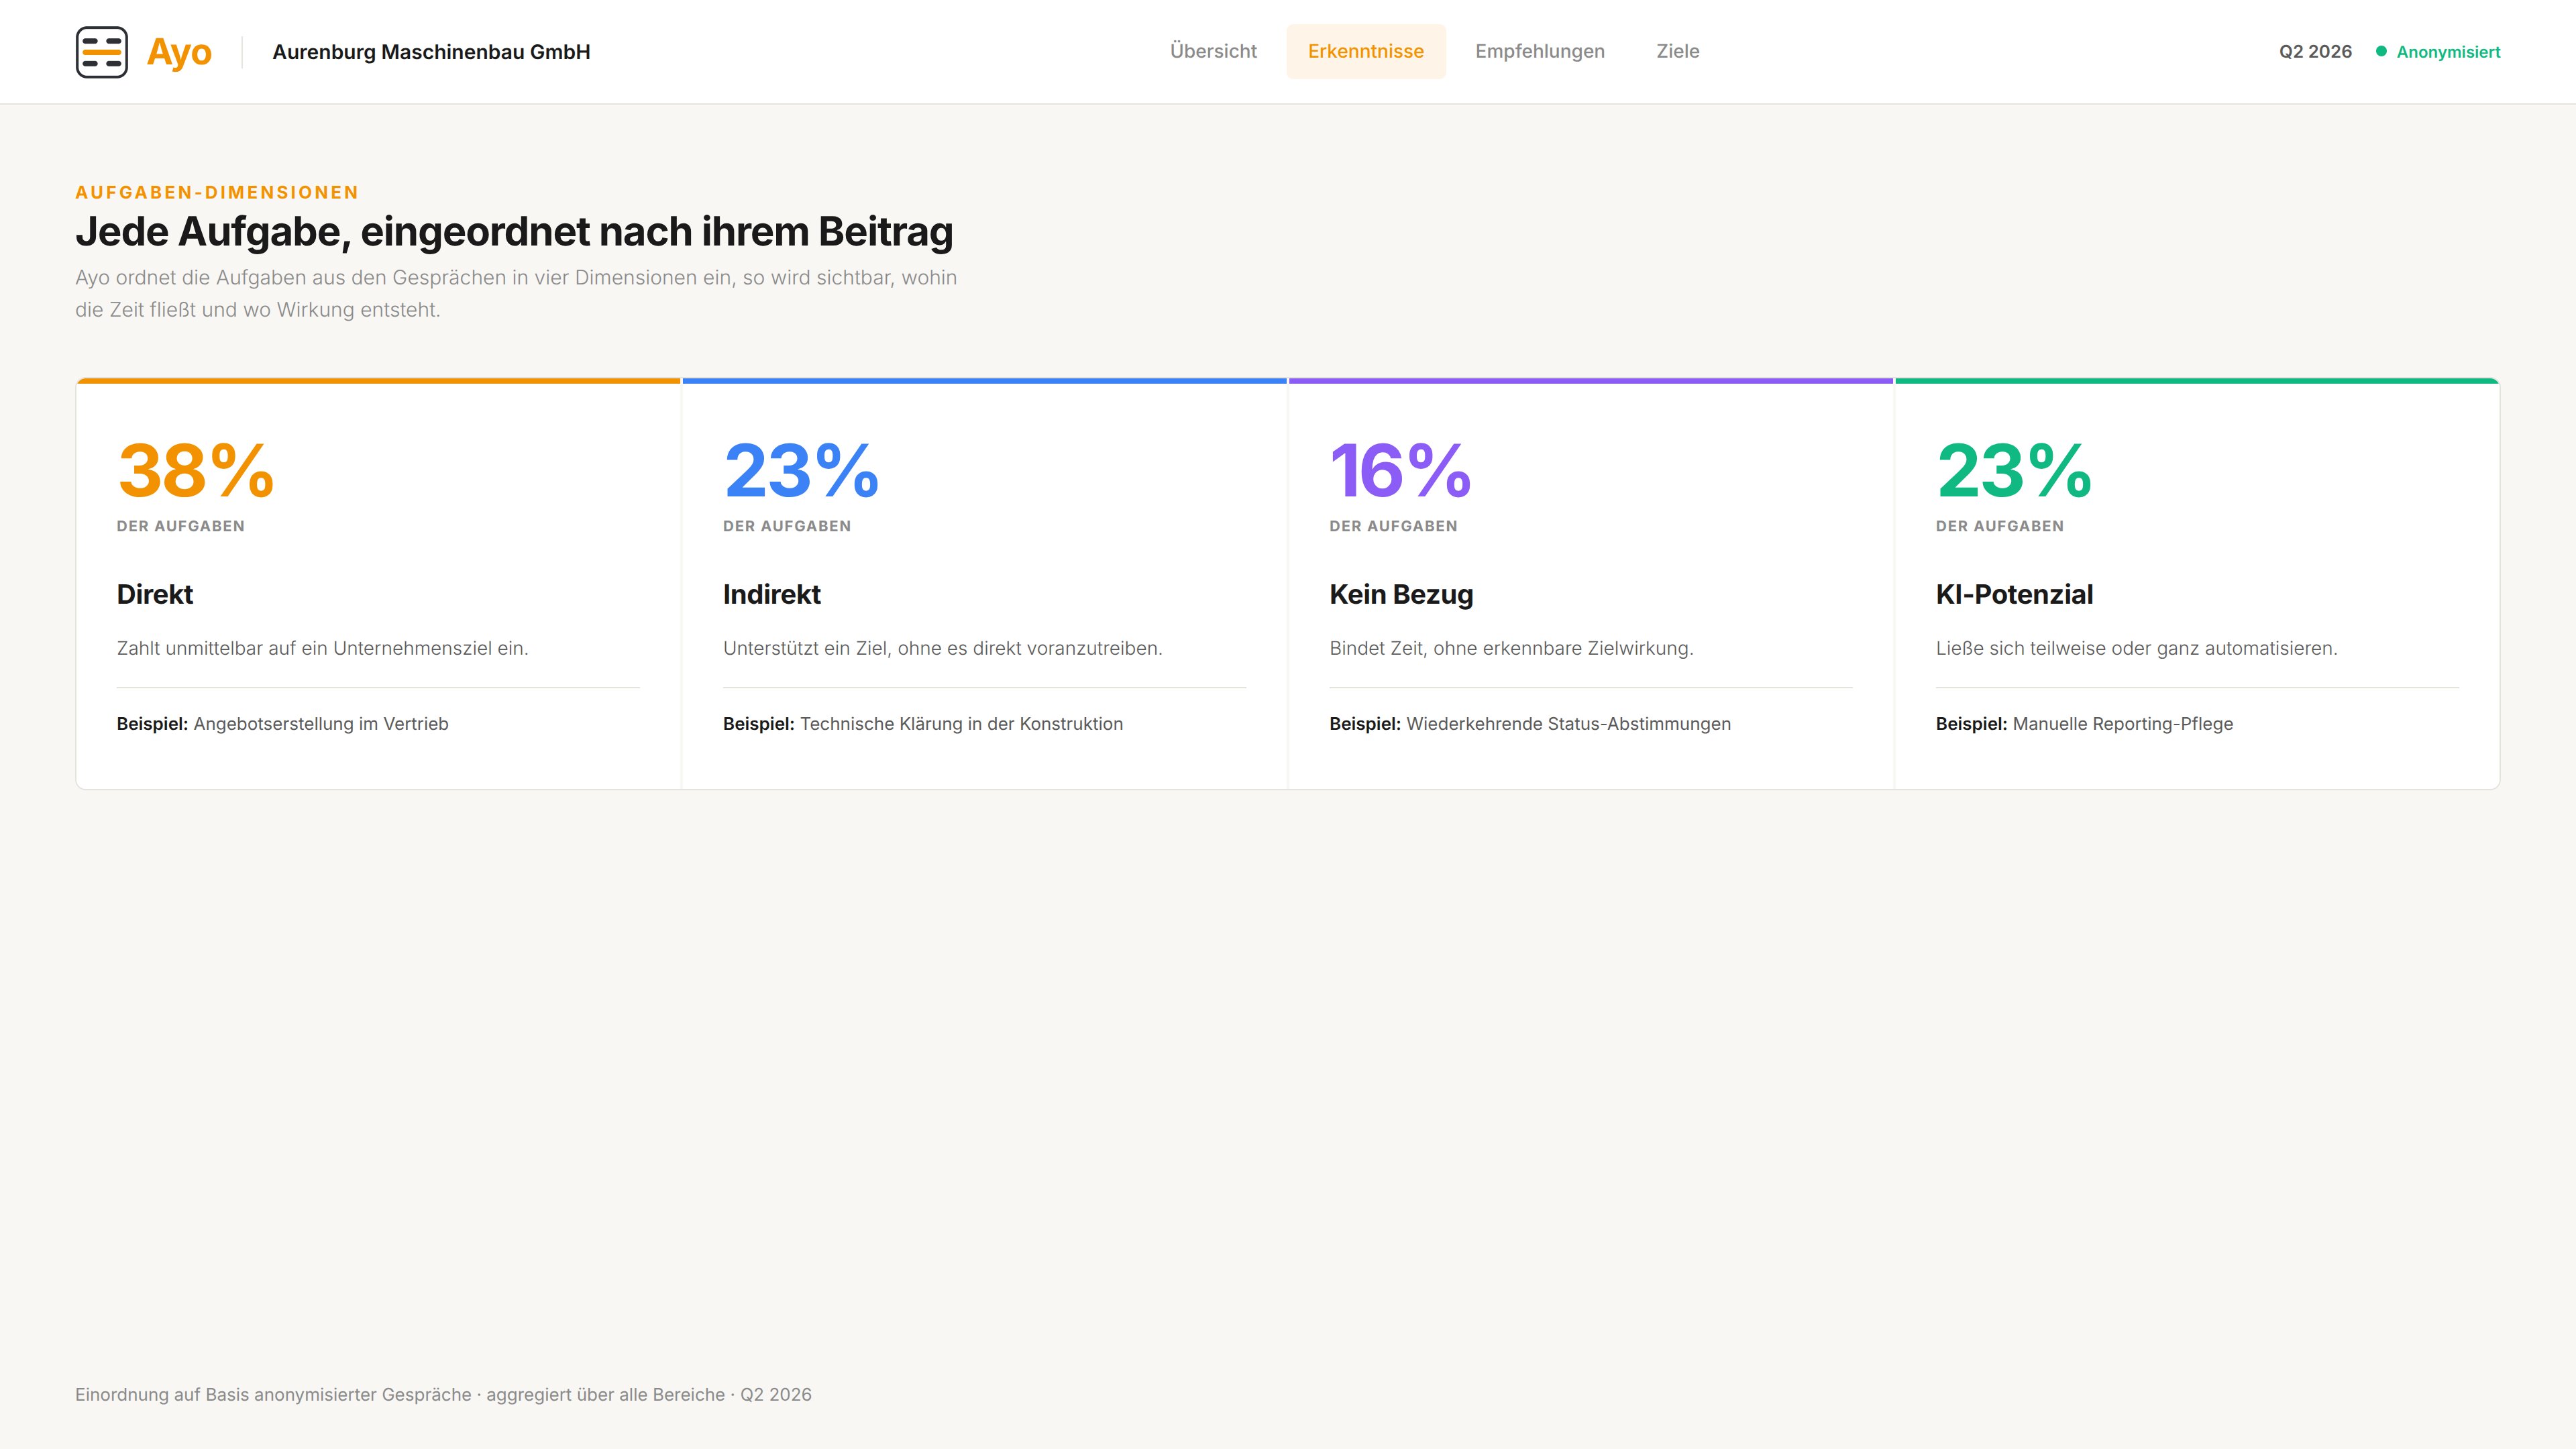Click the Aurenburg Maschinenbau GmbH company name
This screenshot has width=2576, height=1449.
[431, 52]
